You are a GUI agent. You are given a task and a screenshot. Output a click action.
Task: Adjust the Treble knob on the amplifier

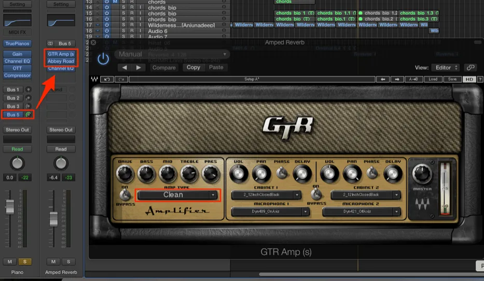coord(189,173)
